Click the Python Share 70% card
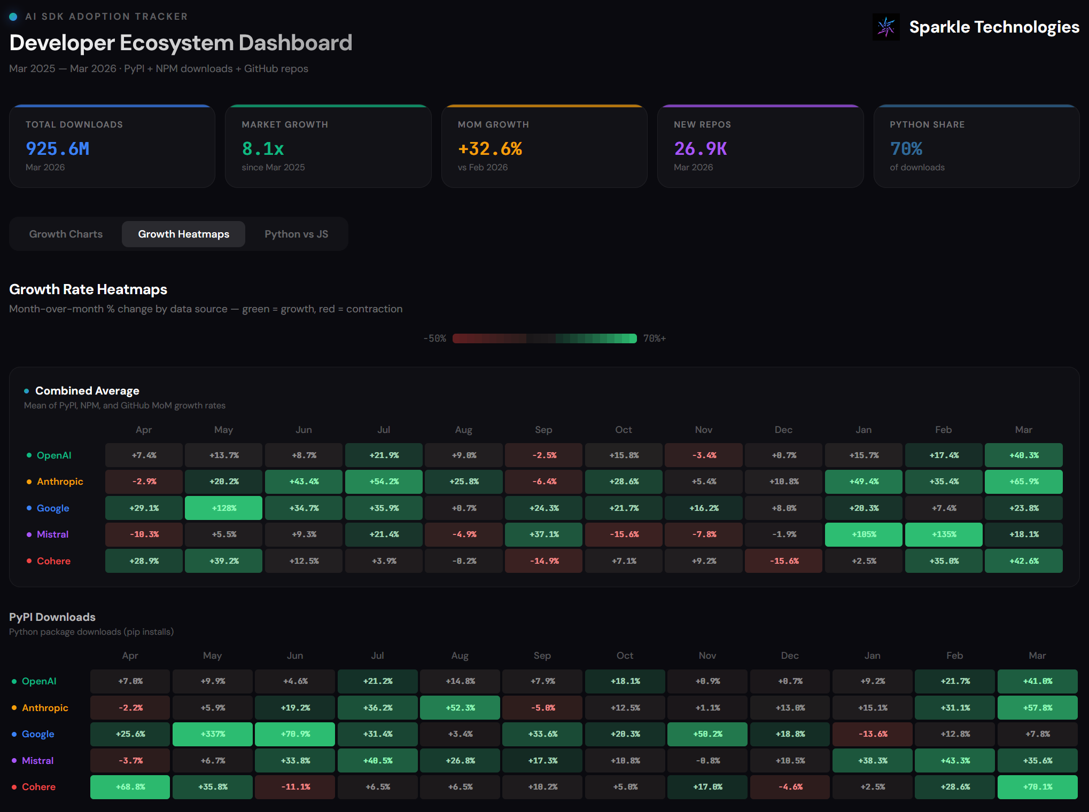 click(x=976, y=146)
